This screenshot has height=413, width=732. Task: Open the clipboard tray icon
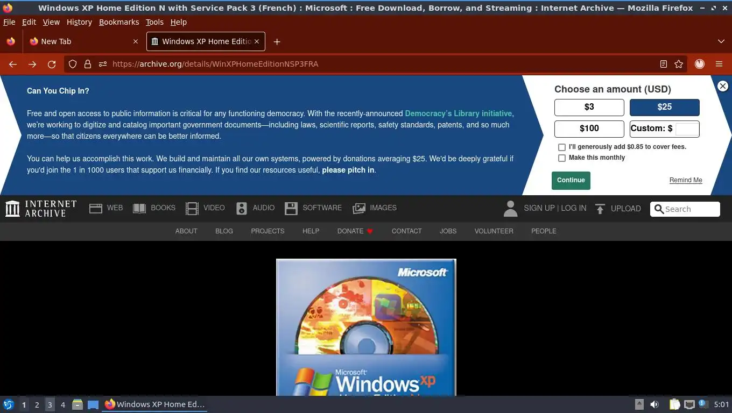click(x=674, y=404)
